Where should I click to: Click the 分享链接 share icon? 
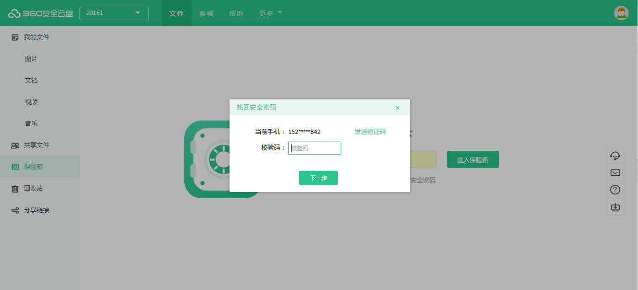click(x=15, y=210)
